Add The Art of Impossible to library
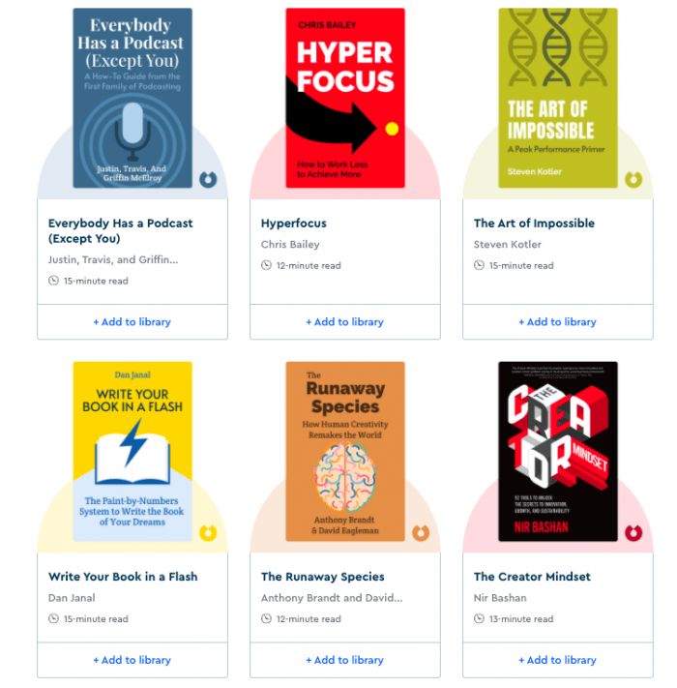The height and width of the screenshot is (688, 677). click(x=557, y=322)
